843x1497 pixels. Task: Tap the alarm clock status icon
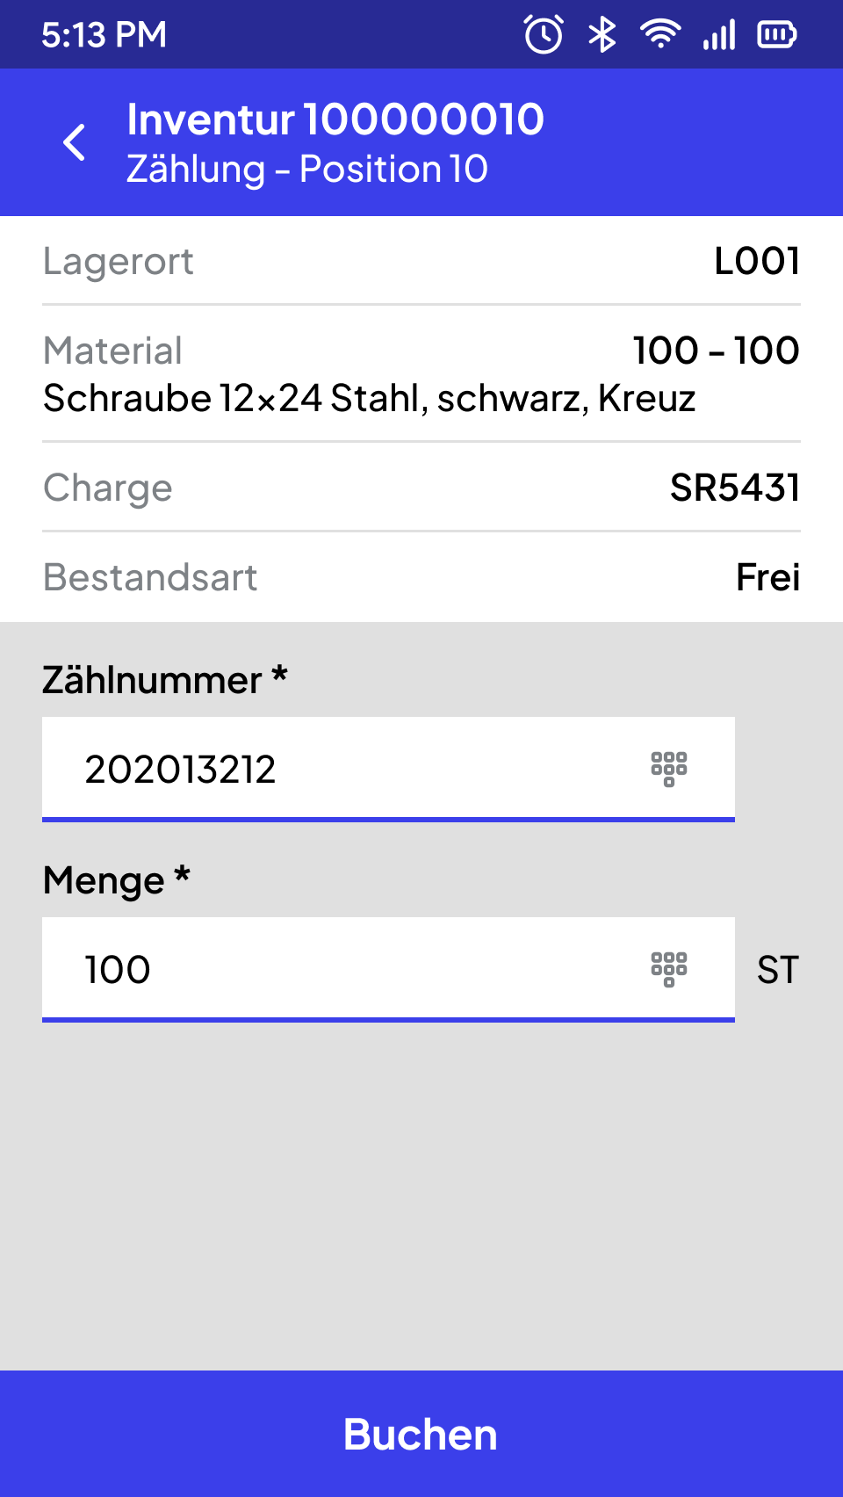pos(544,35)
